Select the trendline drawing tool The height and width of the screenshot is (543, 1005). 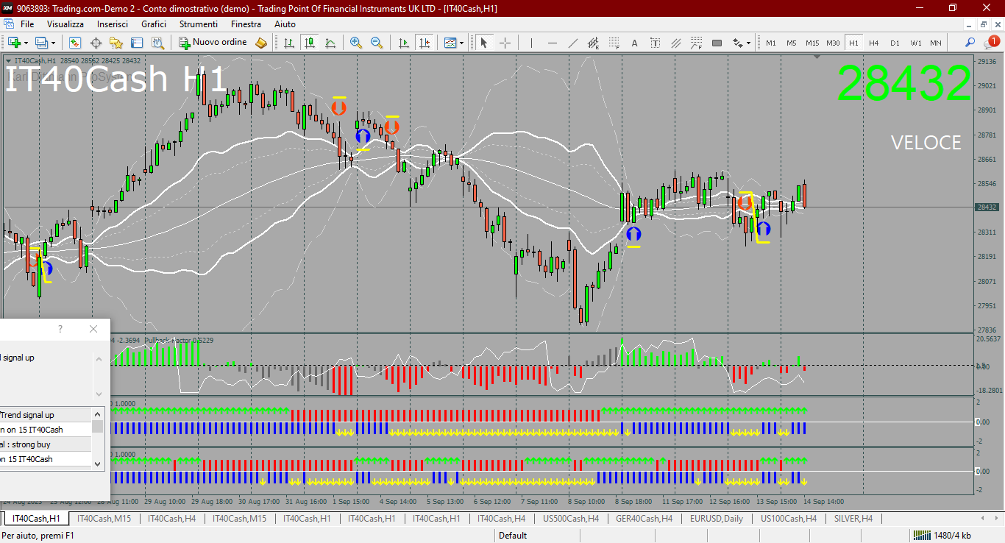573,43
